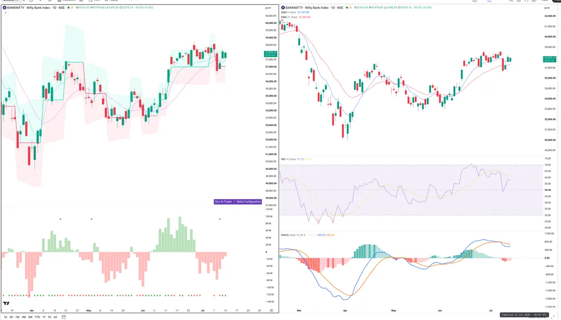Select the MACD close 12 26 9 legend

click(292, 234)
